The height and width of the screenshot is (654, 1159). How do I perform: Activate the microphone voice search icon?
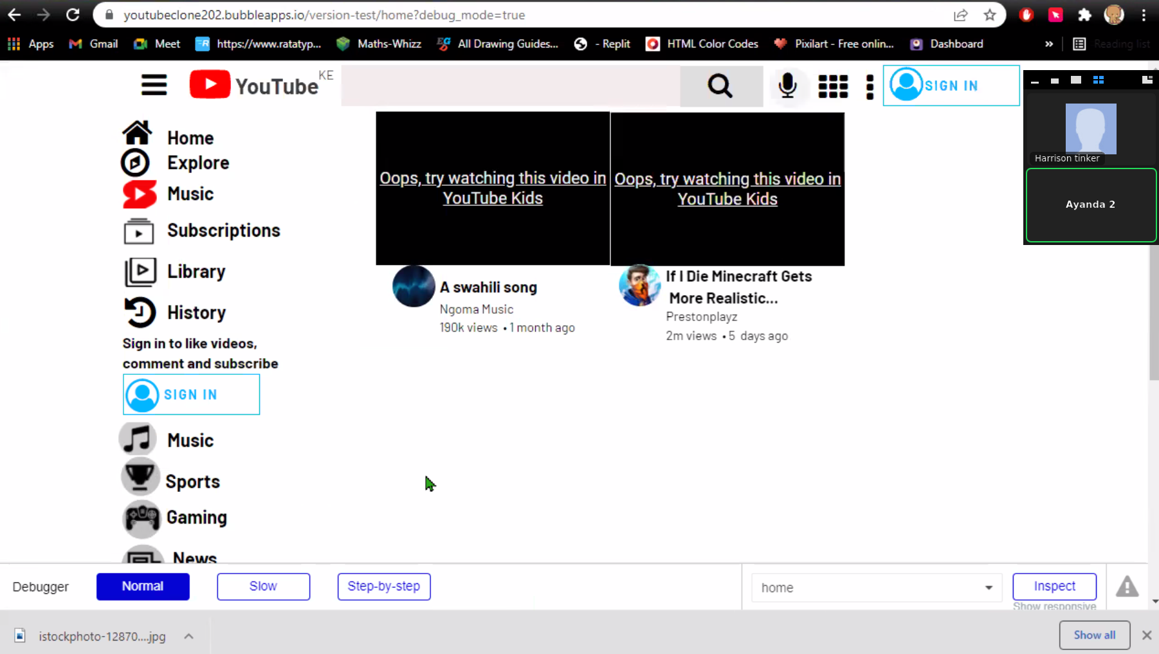pos(787,86)
